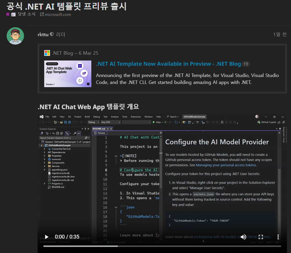Click the Visual Studio logo icon
Screen dimensions: 291x253
[x=41, y=117]
